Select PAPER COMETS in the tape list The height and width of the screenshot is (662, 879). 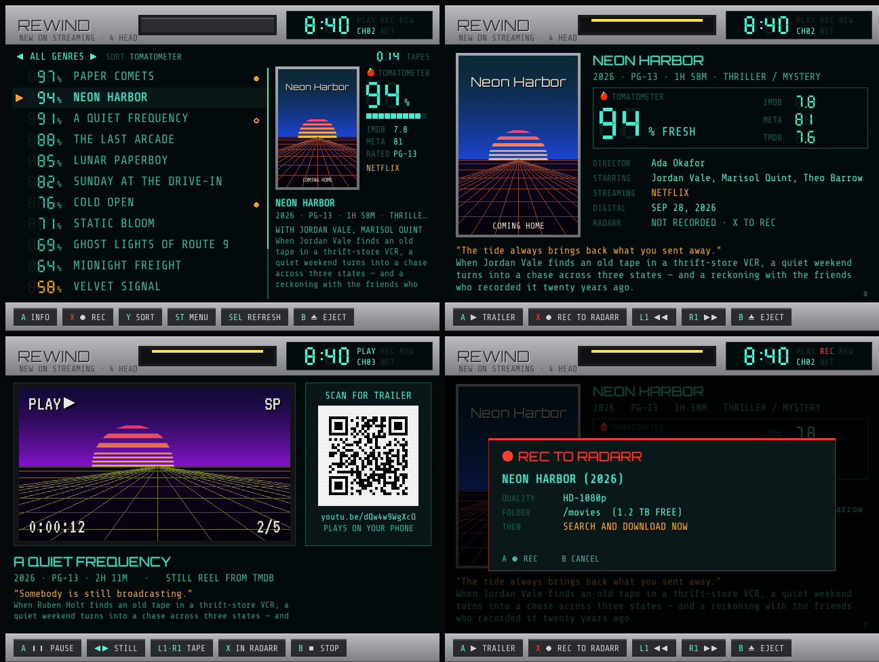point(140,76)
